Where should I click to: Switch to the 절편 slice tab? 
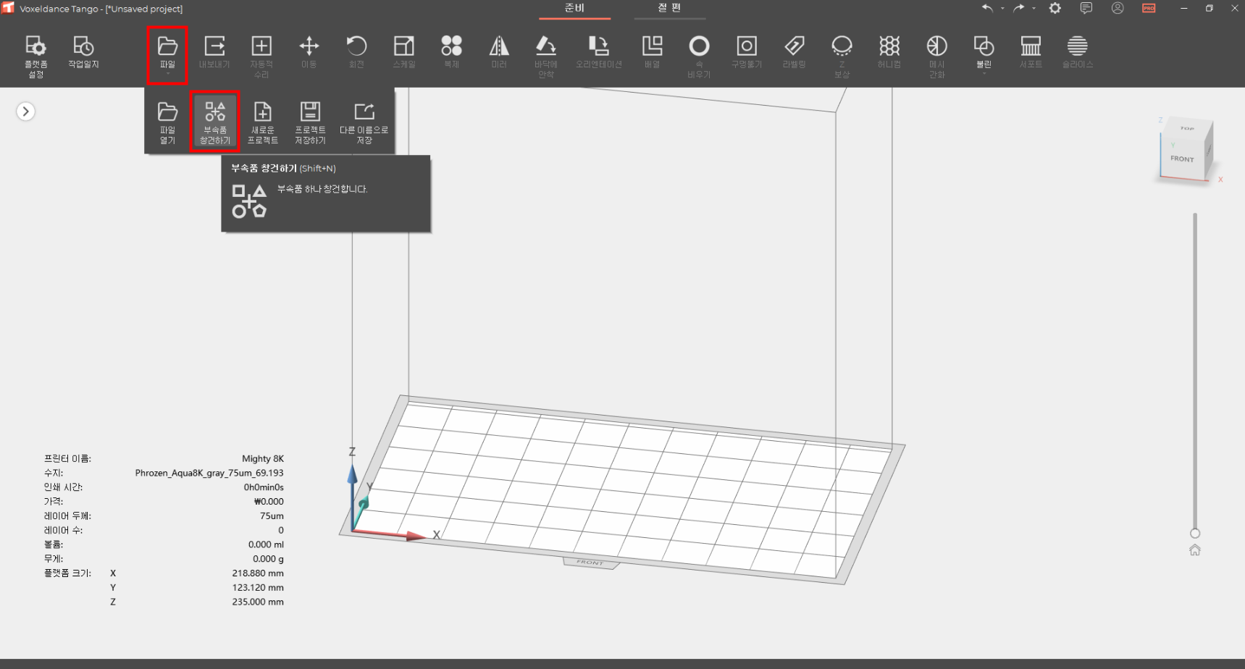point(669,8)
